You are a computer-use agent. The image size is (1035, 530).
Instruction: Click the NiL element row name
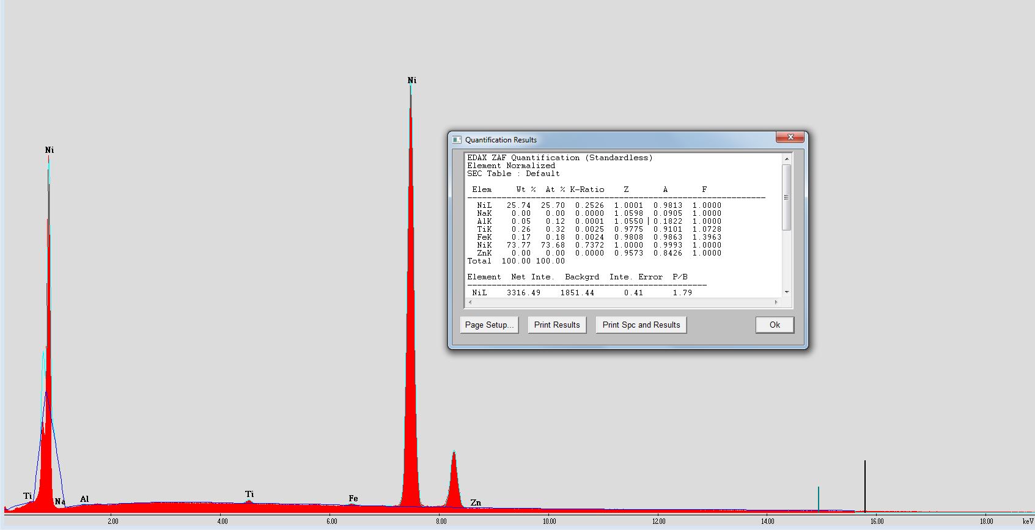click(x=484, y=205)
